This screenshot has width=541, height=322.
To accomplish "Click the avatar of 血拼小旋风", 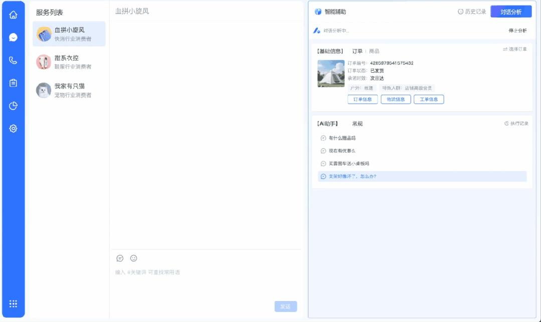I will 44,34.
